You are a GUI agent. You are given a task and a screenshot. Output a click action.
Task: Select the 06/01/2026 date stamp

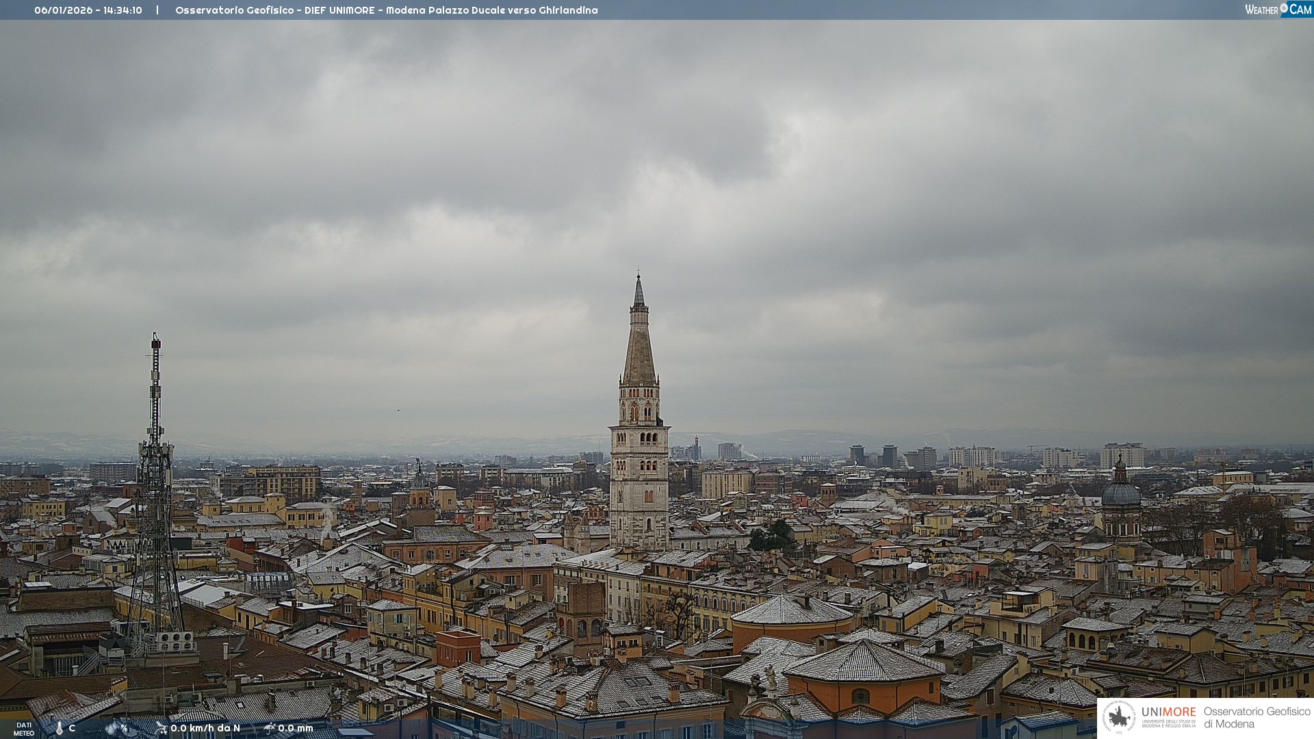(x=63, y=10)
